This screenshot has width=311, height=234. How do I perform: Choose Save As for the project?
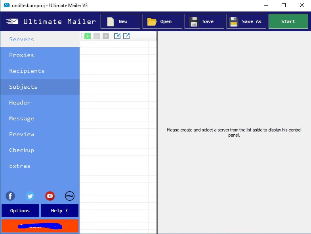[246, 21]
